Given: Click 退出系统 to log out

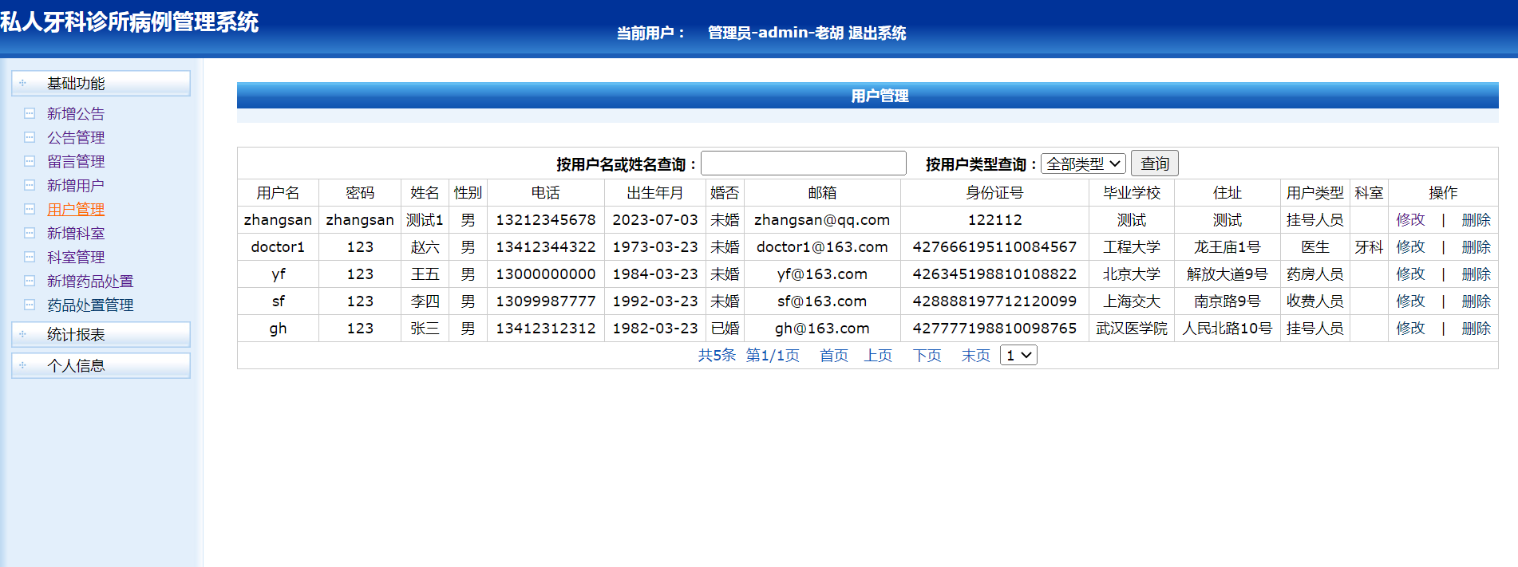Looking at the screenshot, I should pyautogui.click(x=877, y=33).
